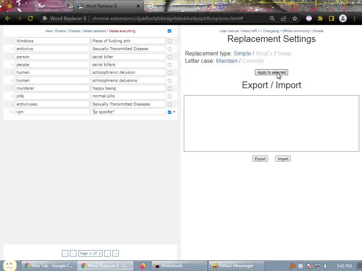
Task: Open the Yahoo! Messenger taskbar item
Action: tap(236, 266)
